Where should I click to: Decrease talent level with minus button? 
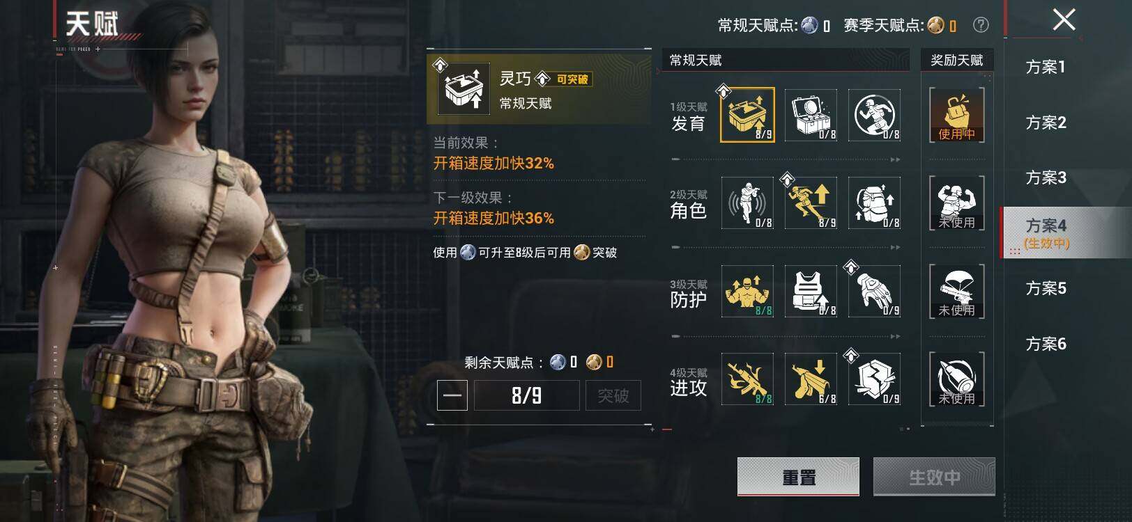pyautogui.click(x=452, y=395)
